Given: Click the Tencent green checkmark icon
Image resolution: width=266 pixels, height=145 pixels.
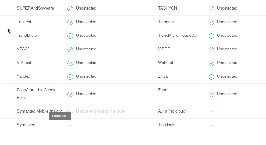Looking at the screenshot, I should pyautogui.click(x=70, y=22).
